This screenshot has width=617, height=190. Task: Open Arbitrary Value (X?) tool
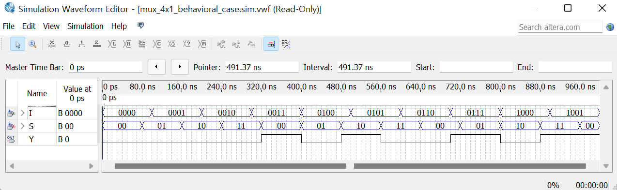click(187, 44)
